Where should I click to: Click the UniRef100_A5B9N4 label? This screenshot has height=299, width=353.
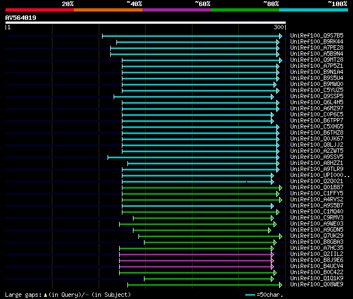point(317,54)
